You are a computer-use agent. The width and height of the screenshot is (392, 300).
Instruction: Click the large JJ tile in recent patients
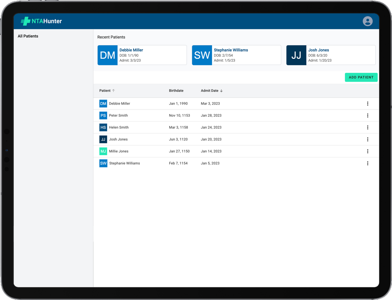coord(296,55)
